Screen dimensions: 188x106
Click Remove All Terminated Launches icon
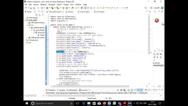point(124,90)
